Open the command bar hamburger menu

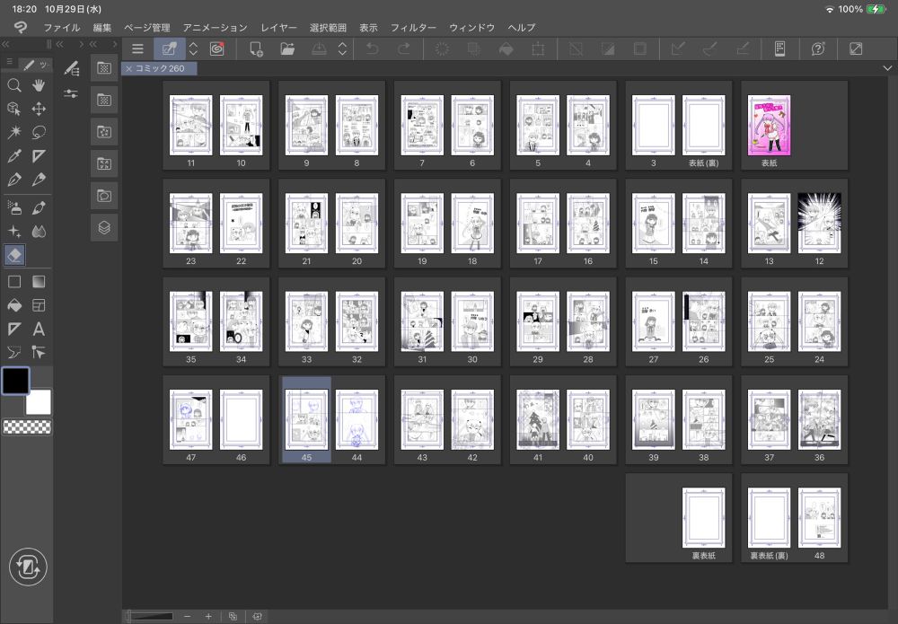pyautogui.click(x=137, y=49)
